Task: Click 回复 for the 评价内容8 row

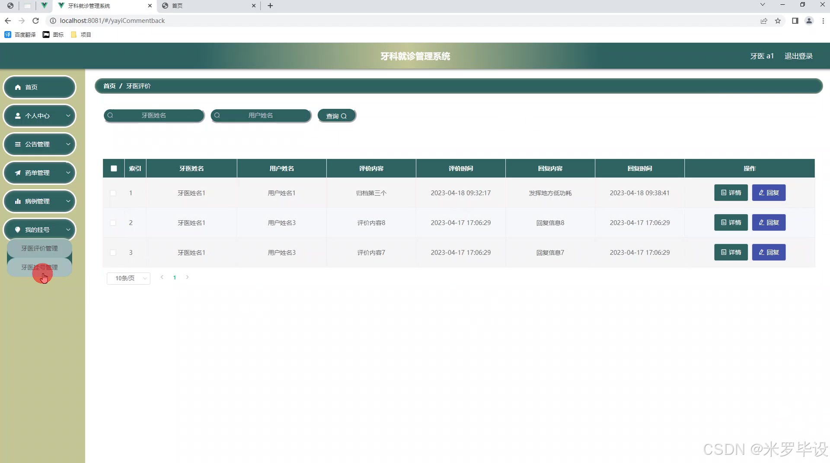Action: coord(769,222)
